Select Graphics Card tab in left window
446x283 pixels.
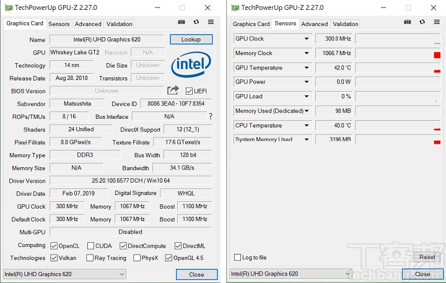25,24
